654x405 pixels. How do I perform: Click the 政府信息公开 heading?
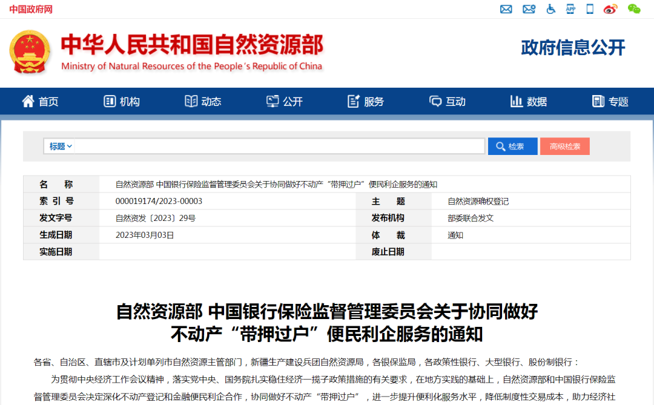coord(573,48)
